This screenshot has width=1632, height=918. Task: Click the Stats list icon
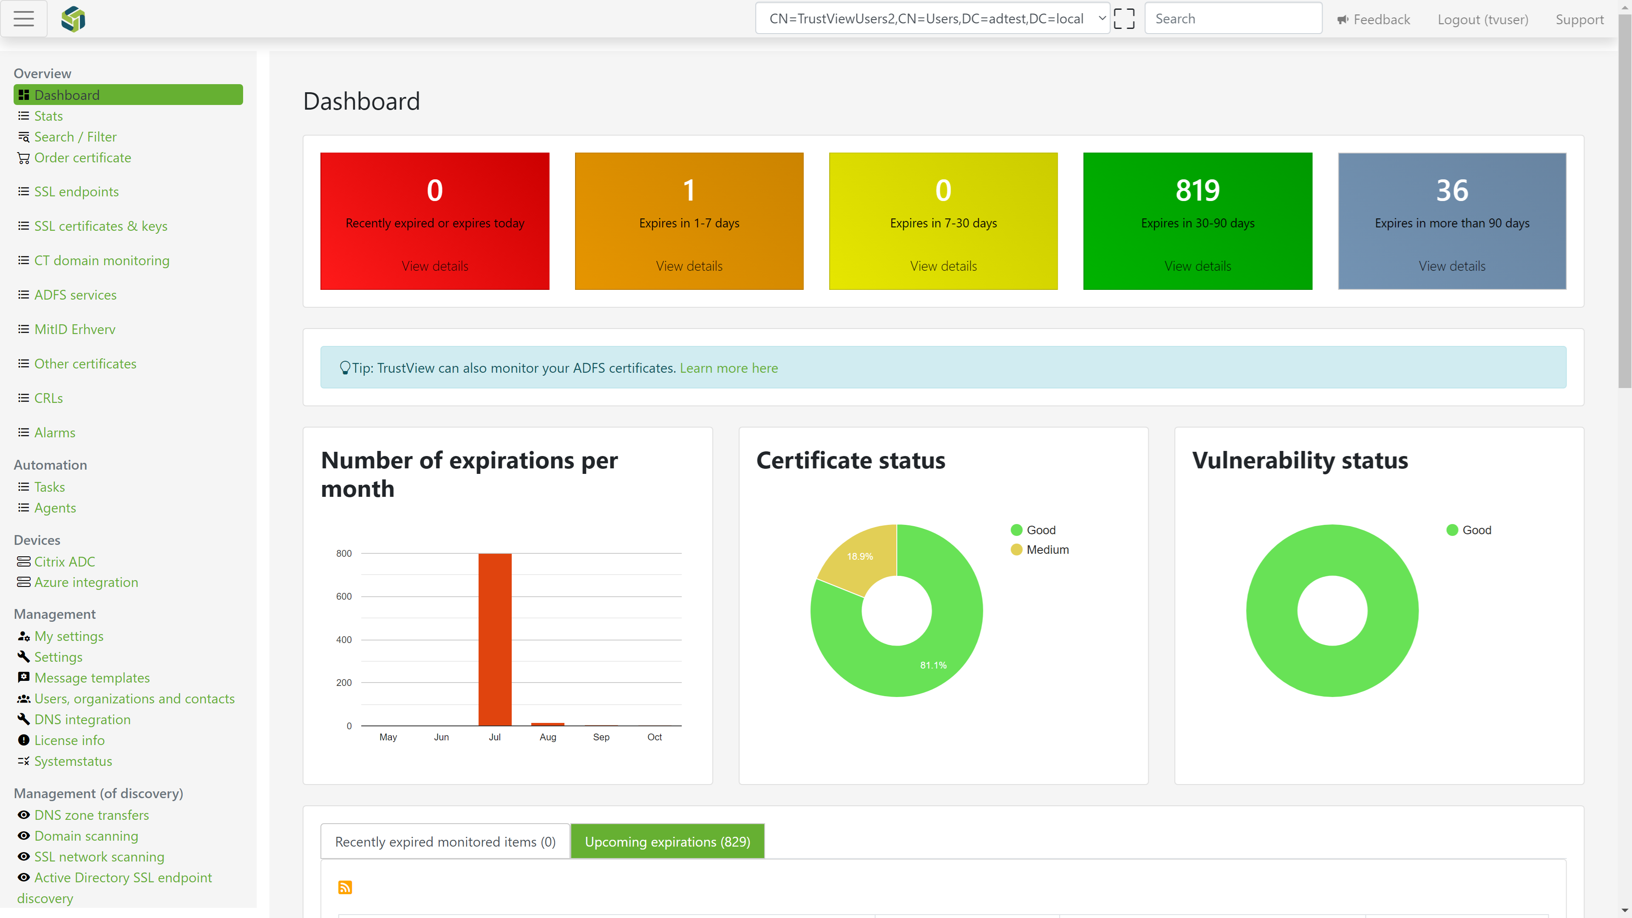pos(24,116)
